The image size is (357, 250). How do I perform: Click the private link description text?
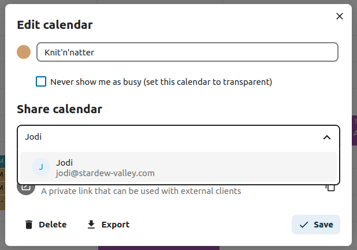(x=141, y=191)
